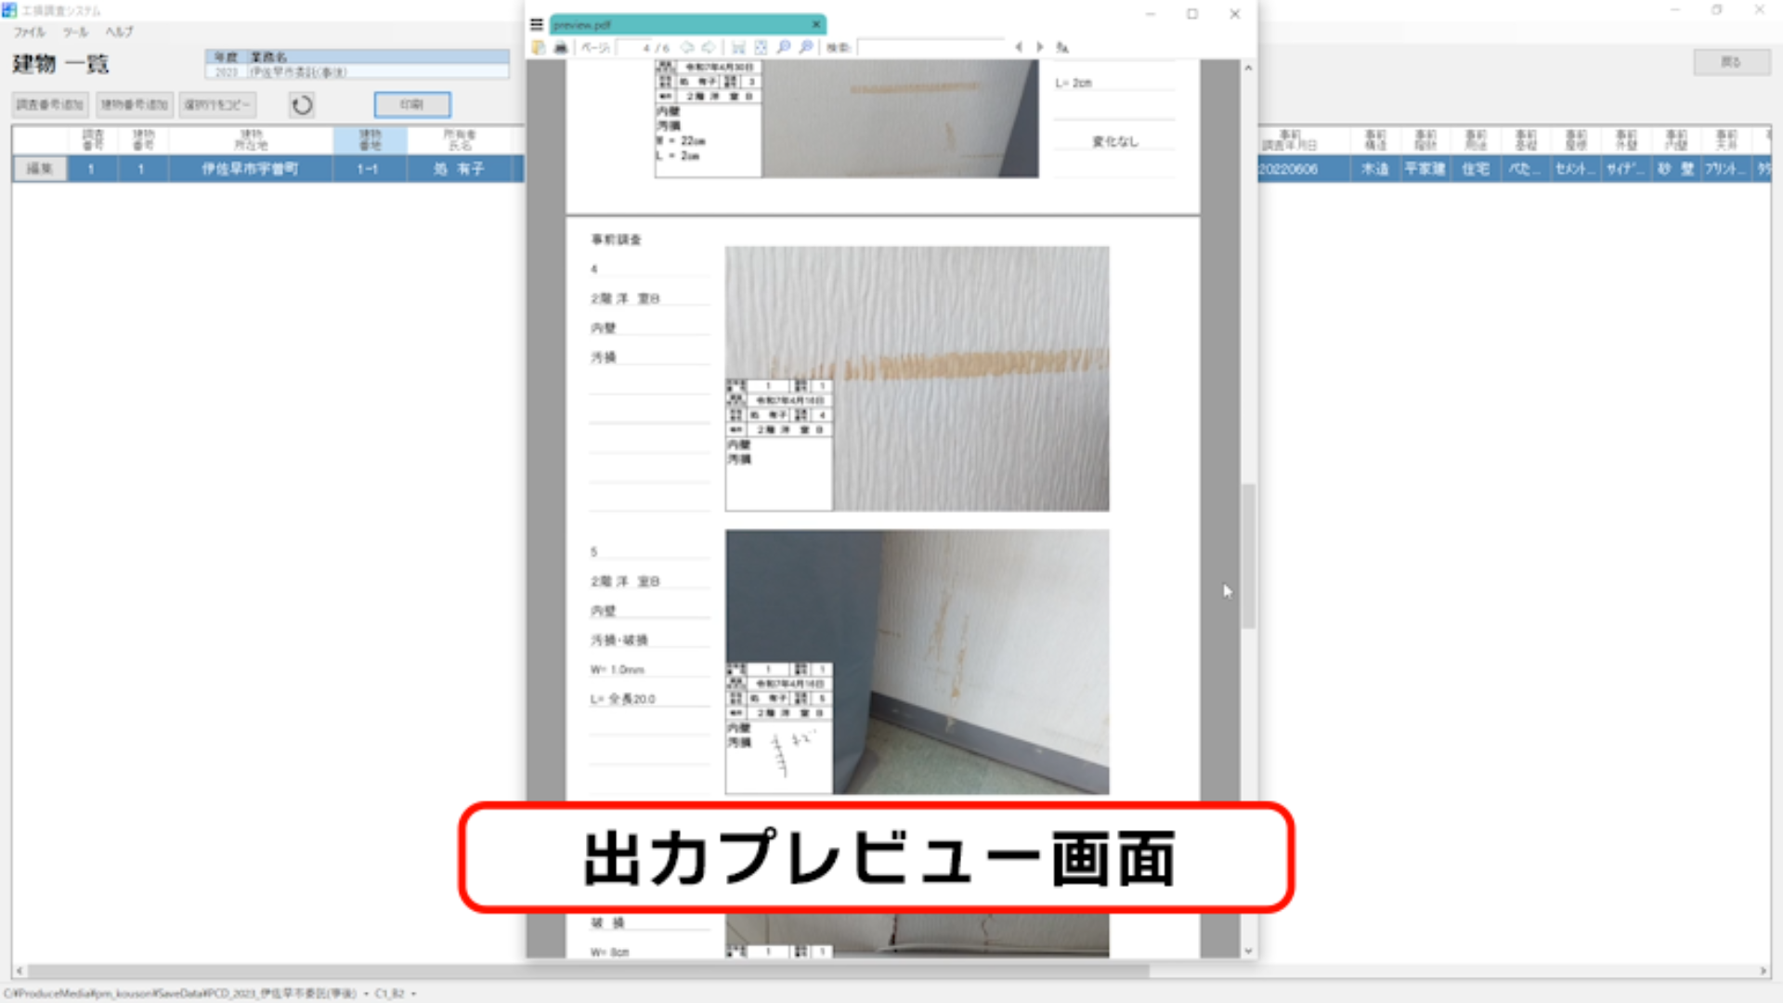Click the search text field in preview toolbar
The image size is (1783, 1003).
point(931,47)
